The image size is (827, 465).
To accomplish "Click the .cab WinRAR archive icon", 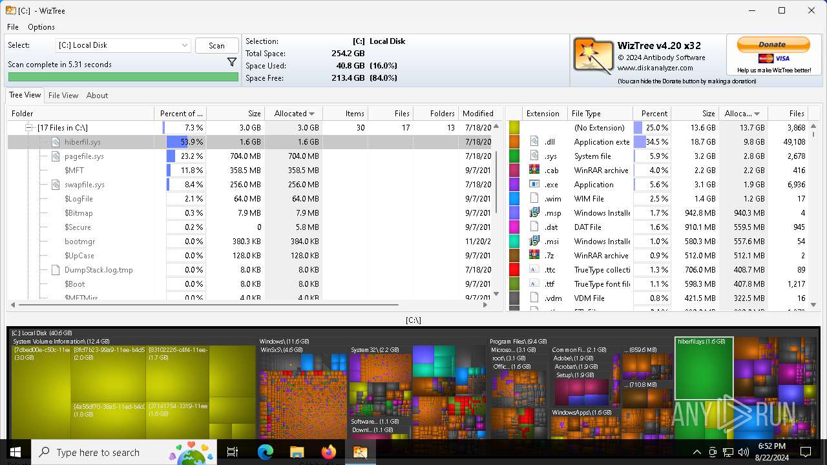I will 534,170.
